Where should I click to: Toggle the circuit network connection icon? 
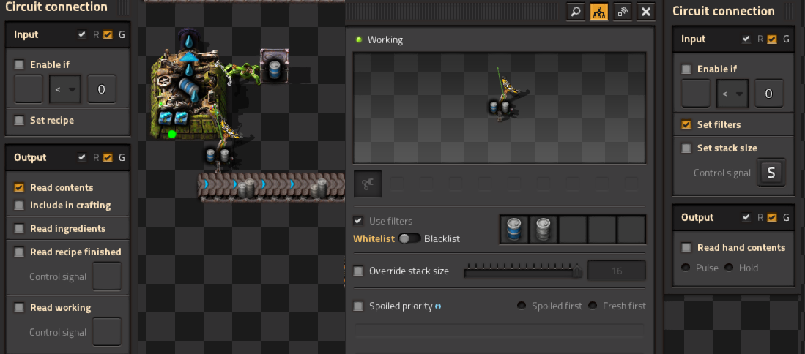[599, 12]
